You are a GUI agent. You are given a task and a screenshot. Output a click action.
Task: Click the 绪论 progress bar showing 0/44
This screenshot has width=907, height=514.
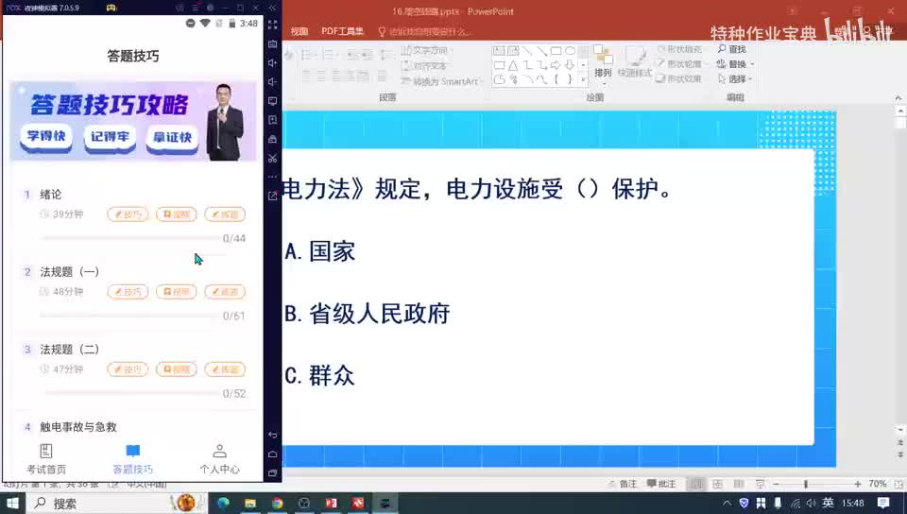[x=130, y=238]
